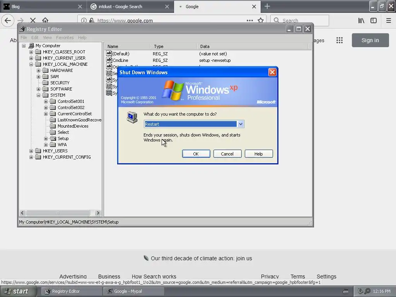Expand the SAM key
This screenshot has width=396, height=297.
pyautogui.click(x=38, y=77)
